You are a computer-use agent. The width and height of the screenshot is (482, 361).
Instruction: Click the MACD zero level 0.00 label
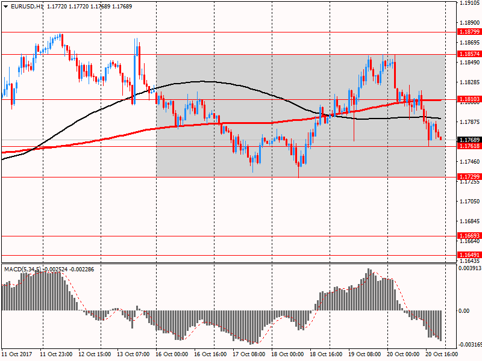click(464, 311)
